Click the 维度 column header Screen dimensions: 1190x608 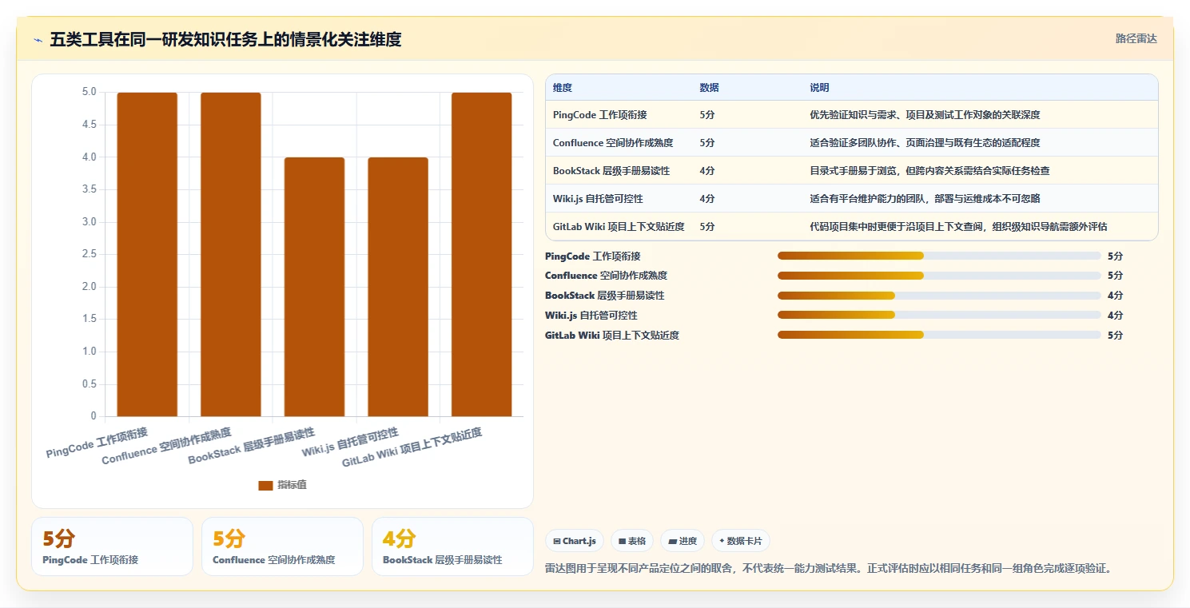(x=563, y=88)
